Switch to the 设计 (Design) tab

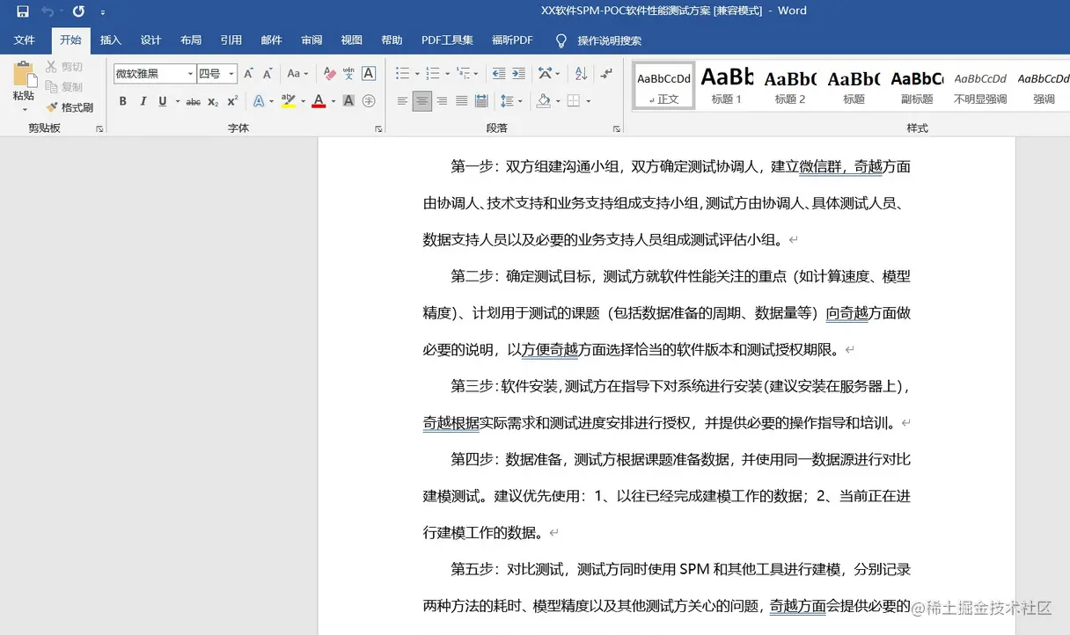pyautogui.click(x=151, y=40)
